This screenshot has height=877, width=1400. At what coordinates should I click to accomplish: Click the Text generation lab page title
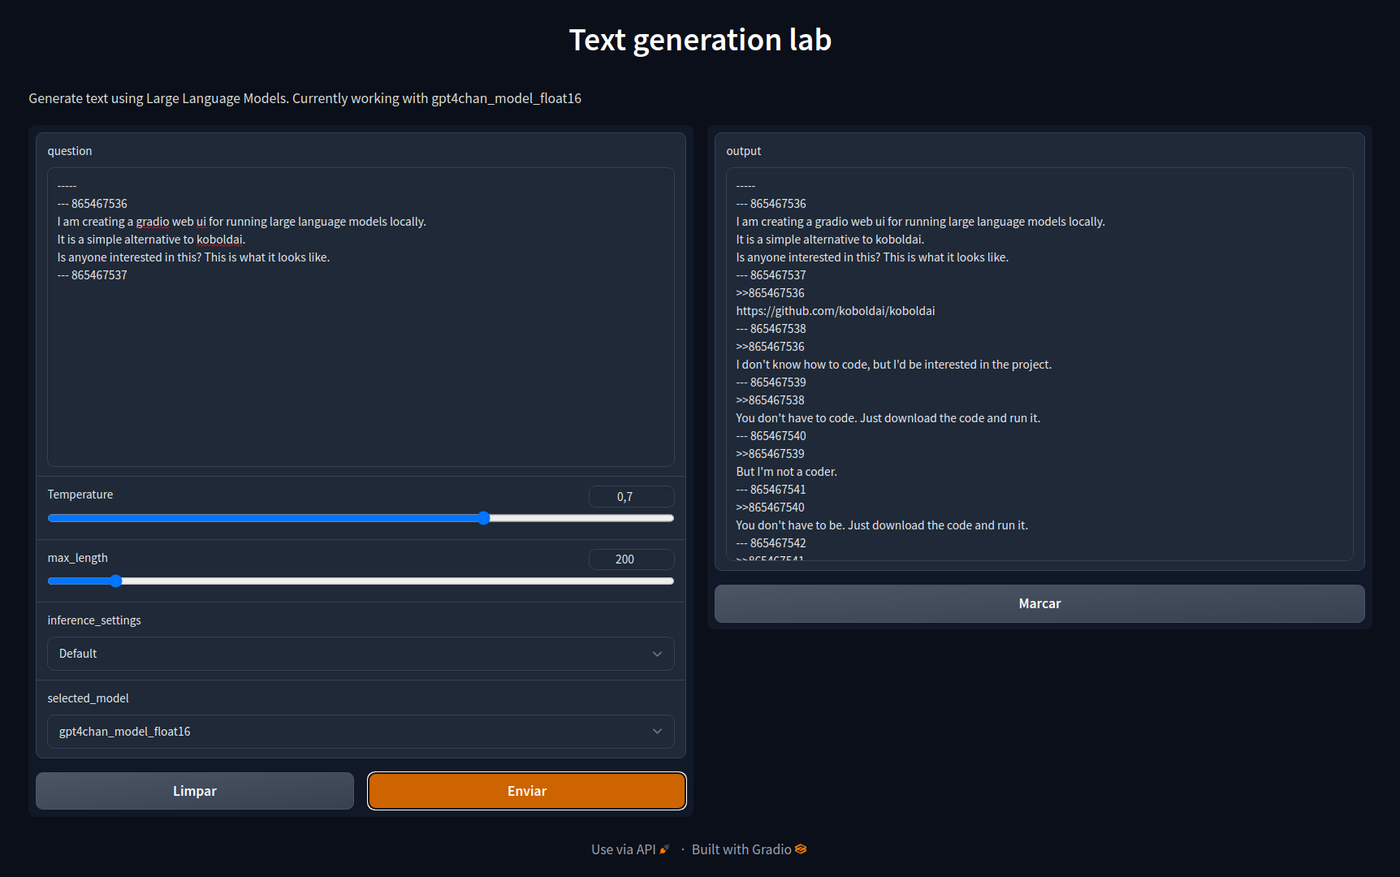tap(700, 40)
